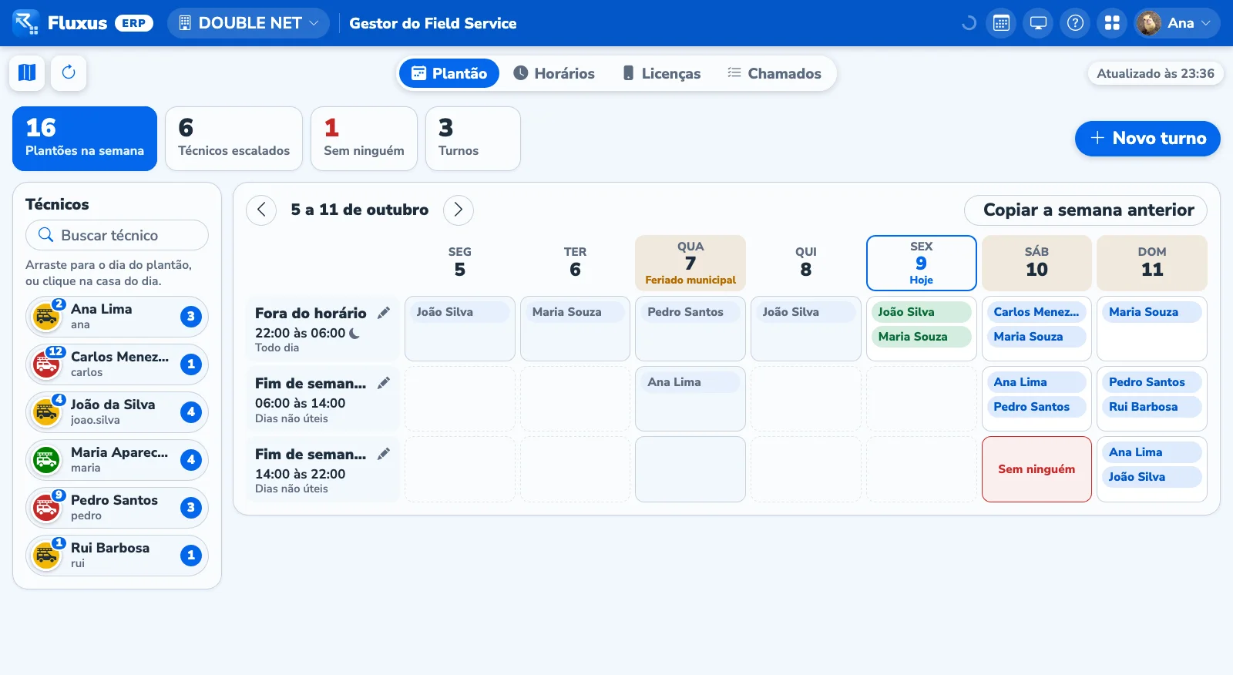Screen dimensions: 1233x675
Task: Open the Ana user menu
Action: pos(1177,23)
